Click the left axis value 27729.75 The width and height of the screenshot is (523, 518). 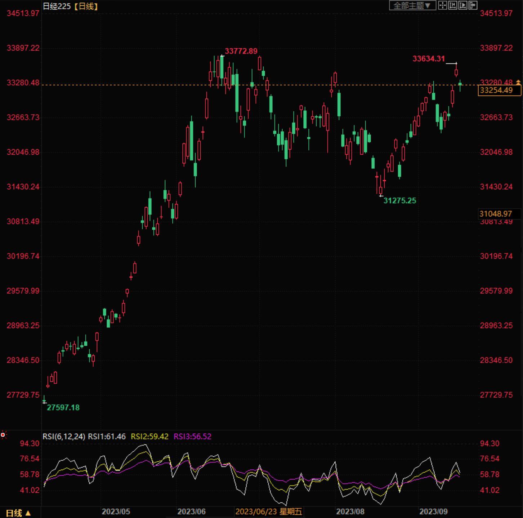click(x=23, y=395)
